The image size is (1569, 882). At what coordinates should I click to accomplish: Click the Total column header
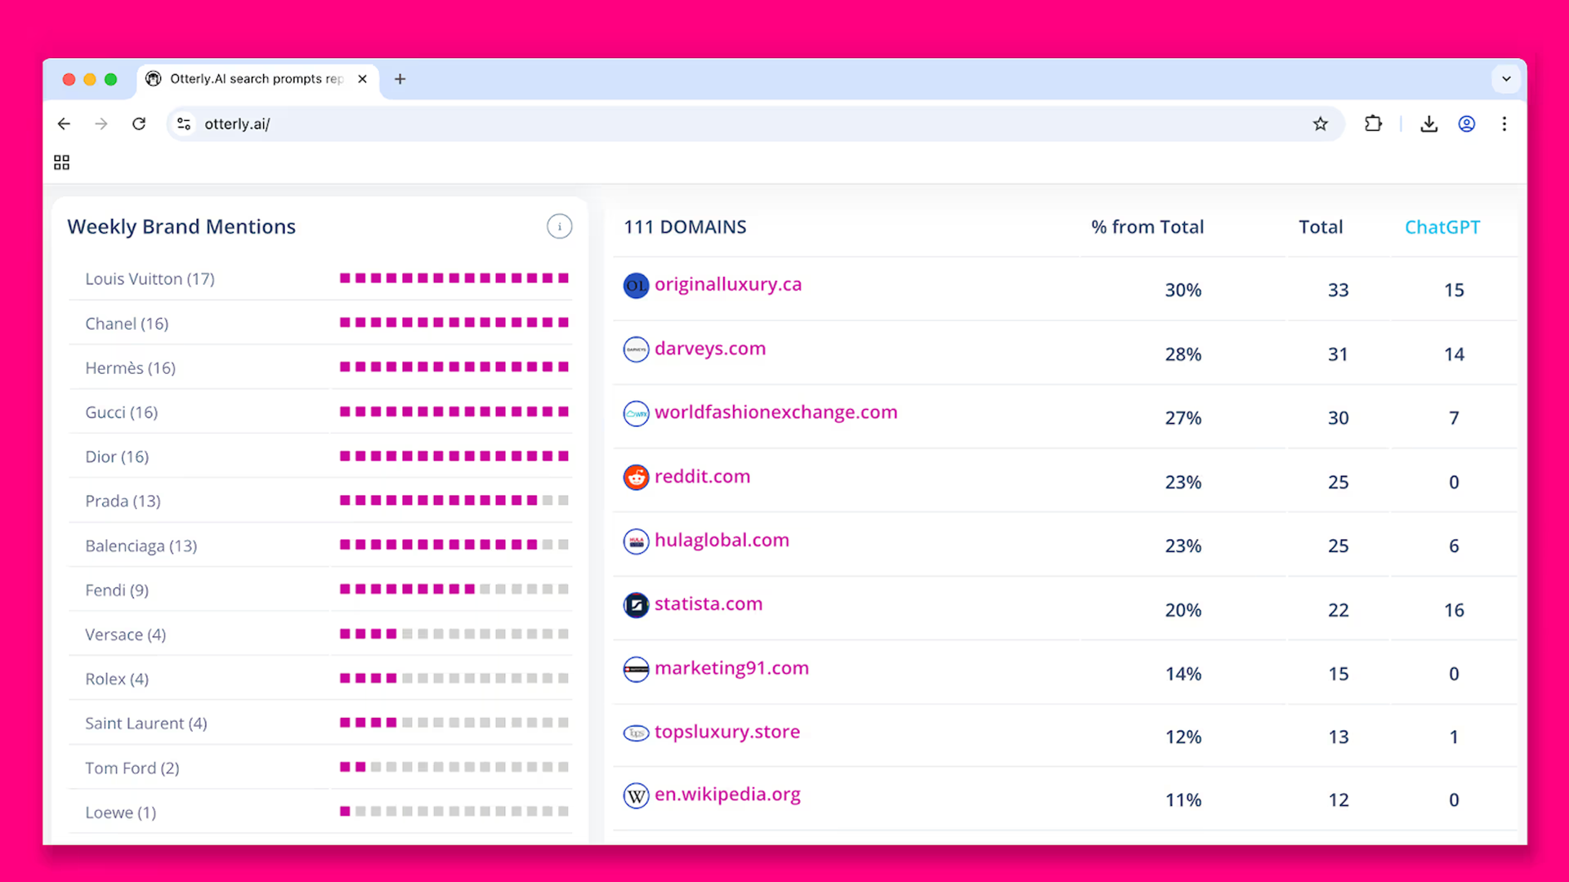click(x=1321, y=227)
